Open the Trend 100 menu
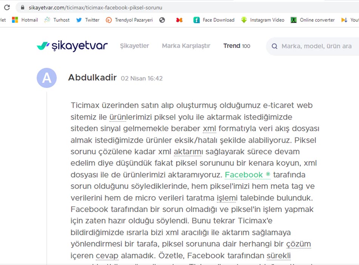Image resolution: width=359 pixels, height=265 pixels. [x=237, y=46]
